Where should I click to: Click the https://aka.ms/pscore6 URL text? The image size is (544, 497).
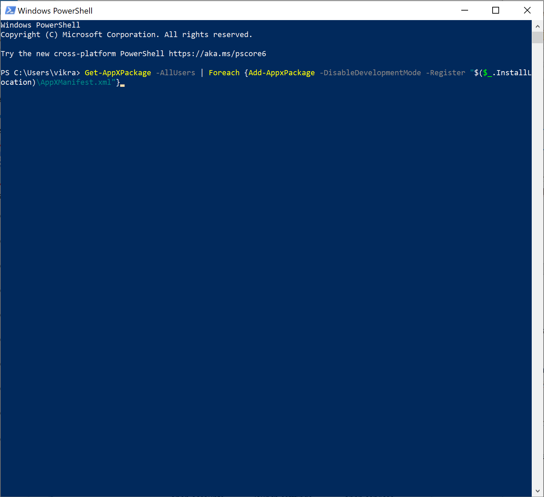[218, 54]
